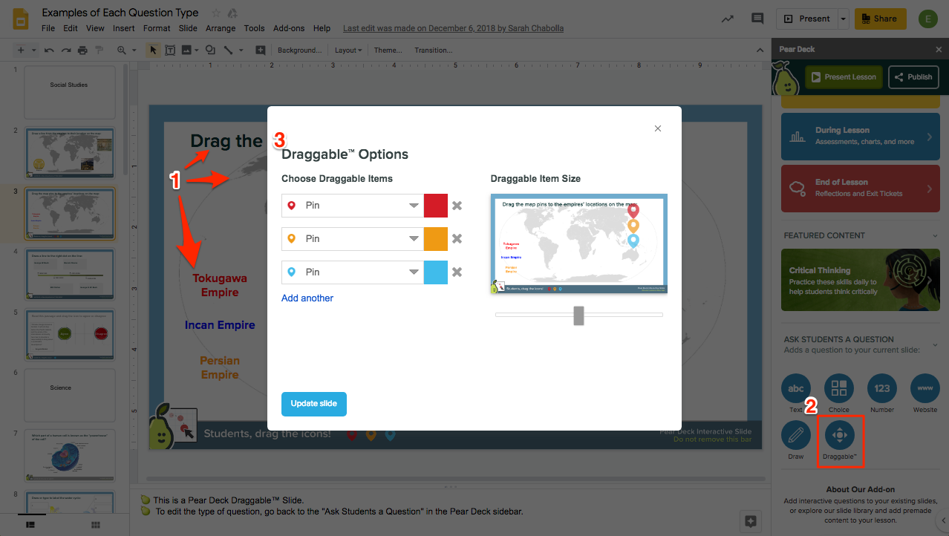Close the Pear Deck sidebar
This screenshot has width=949, height=536.
pos(939,49)
